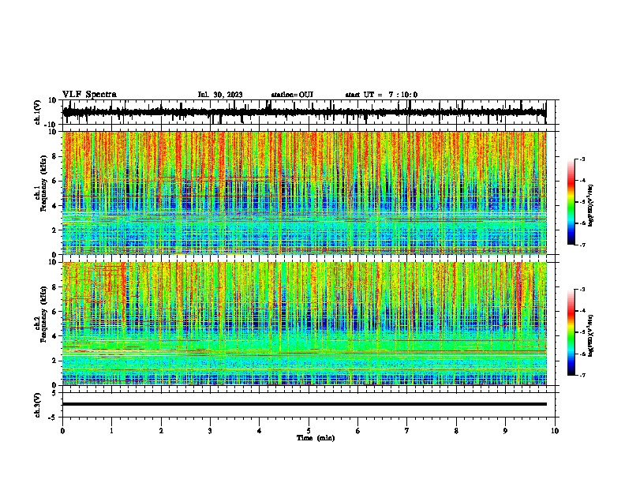Click the '8' kHz tick on ch.2 spectrogram
The height and width of the screenshot is (483, 625).
pos(54,287)
